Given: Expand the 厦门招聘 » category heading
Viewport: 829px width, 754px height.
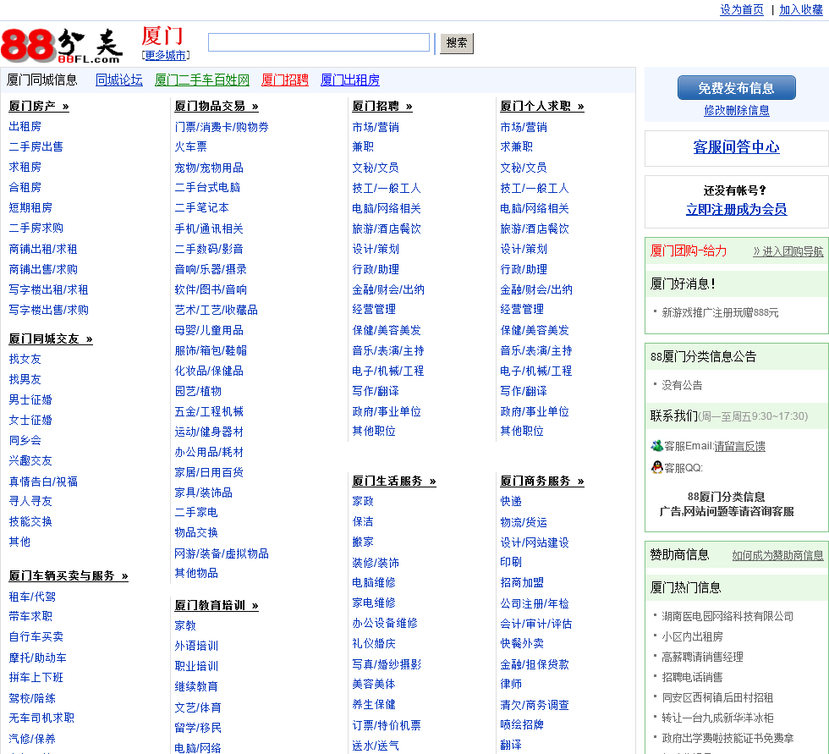Looking at the screenshot, I should point(382,107).
